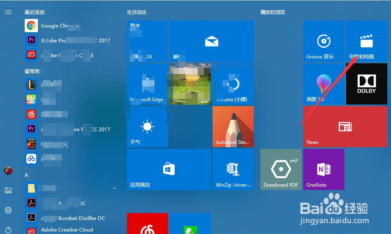Open Cortana (小娜) tile
The image size is (391, 234).
tap(233, 84)
